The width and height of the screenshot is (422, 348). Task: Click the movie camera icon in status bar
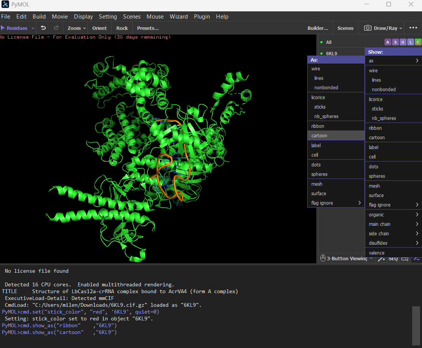pos(405,259)
